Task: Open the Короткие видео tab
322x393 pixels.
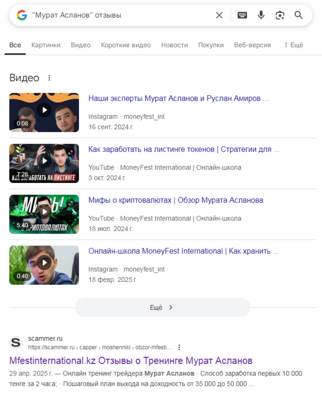Action: (126, 45)
